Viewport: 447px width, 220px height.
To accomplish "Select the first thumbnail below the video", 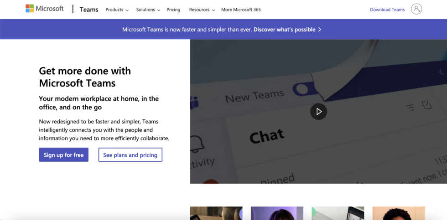I will click(216, 213).
